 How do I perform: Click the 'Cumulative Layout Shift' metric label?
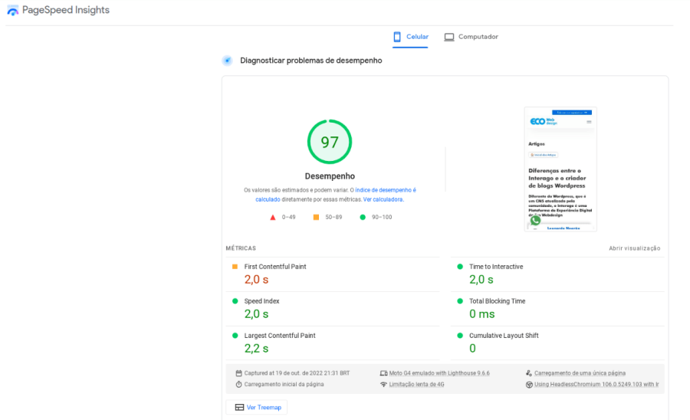(504, 336)
